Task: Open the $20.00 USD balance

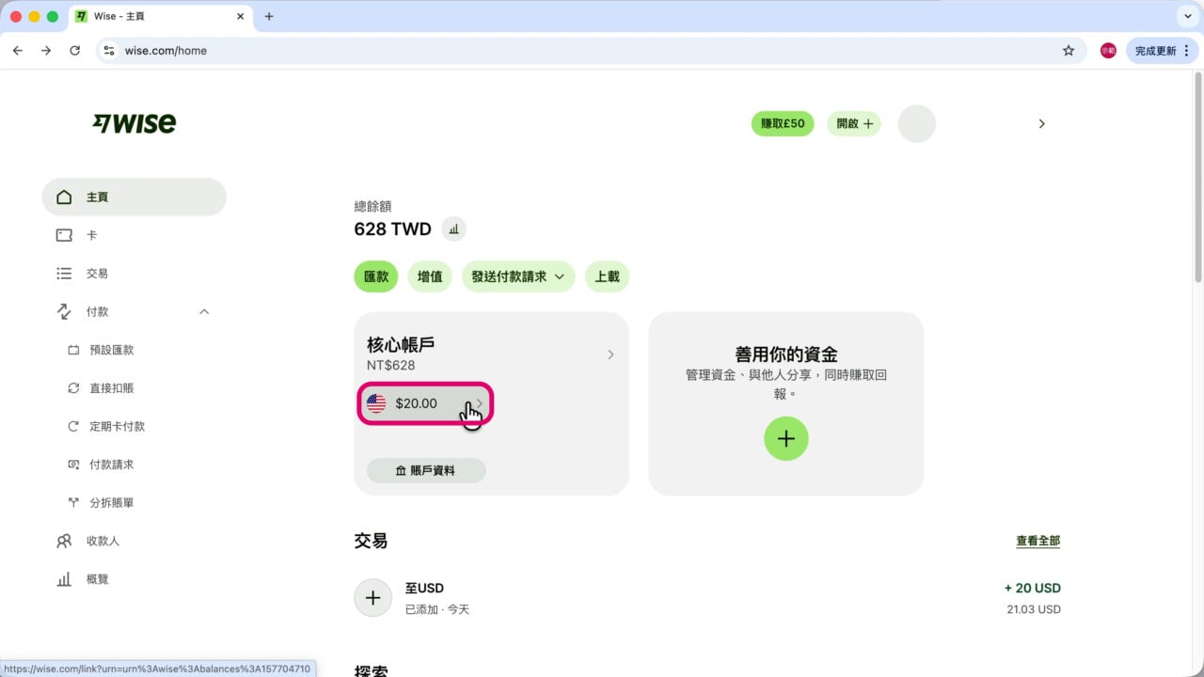Action: pyautogui.click(x=426, y=403)
